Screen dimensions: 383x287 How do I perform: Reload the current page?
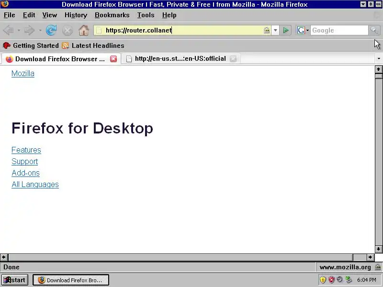tap(51, 30)
